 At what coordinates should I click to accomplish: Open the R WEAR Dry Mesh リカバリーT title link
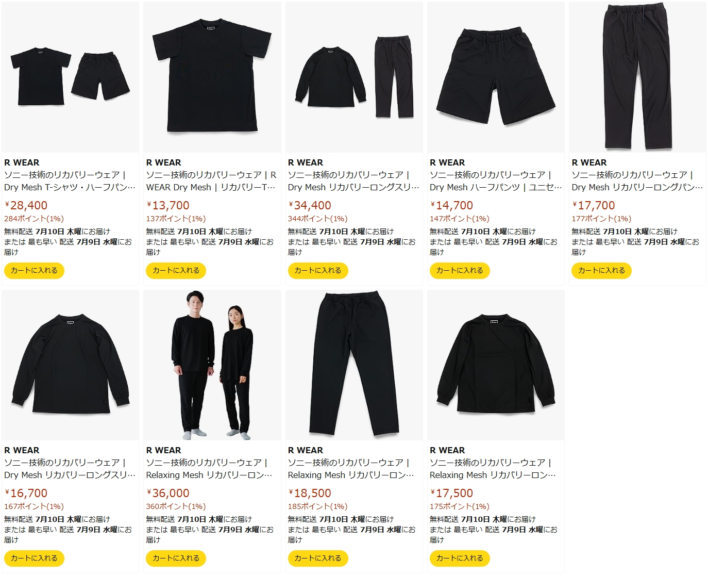(x=212, y=181)
